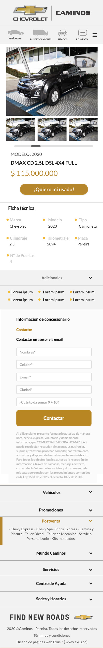Select the Usados car icon
103x648 pixels.
click(x=63, y=33)
